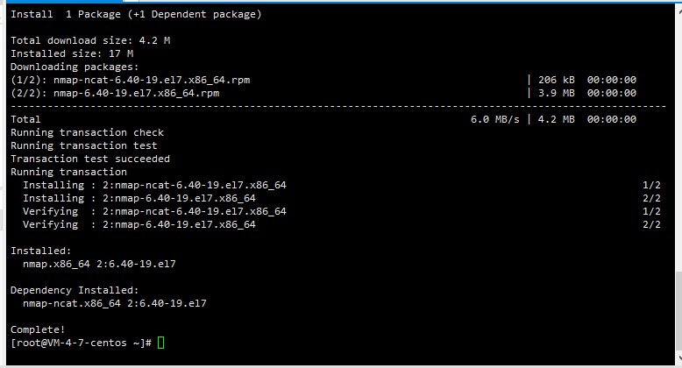682x368 pixels.
Task: Click the scrollbar down arrow
Action: click(x=678, y=359)
